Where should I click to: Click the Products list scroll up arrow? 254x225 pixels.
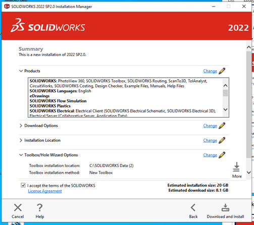pyautogui.click(x=225, y=86)
